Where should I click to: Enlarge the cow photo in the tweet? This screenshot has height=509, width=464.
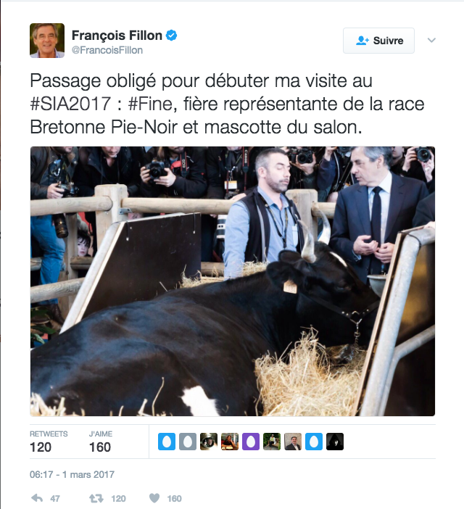pos(233,281)
